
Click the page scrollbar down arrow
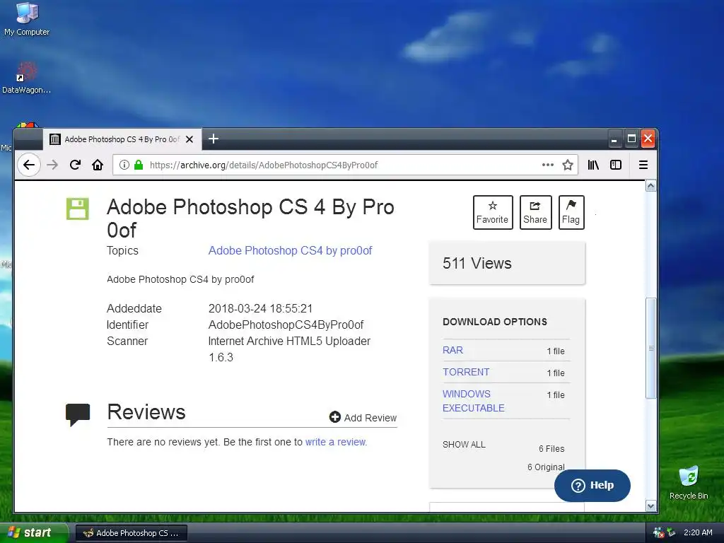(x=651, y=506)
